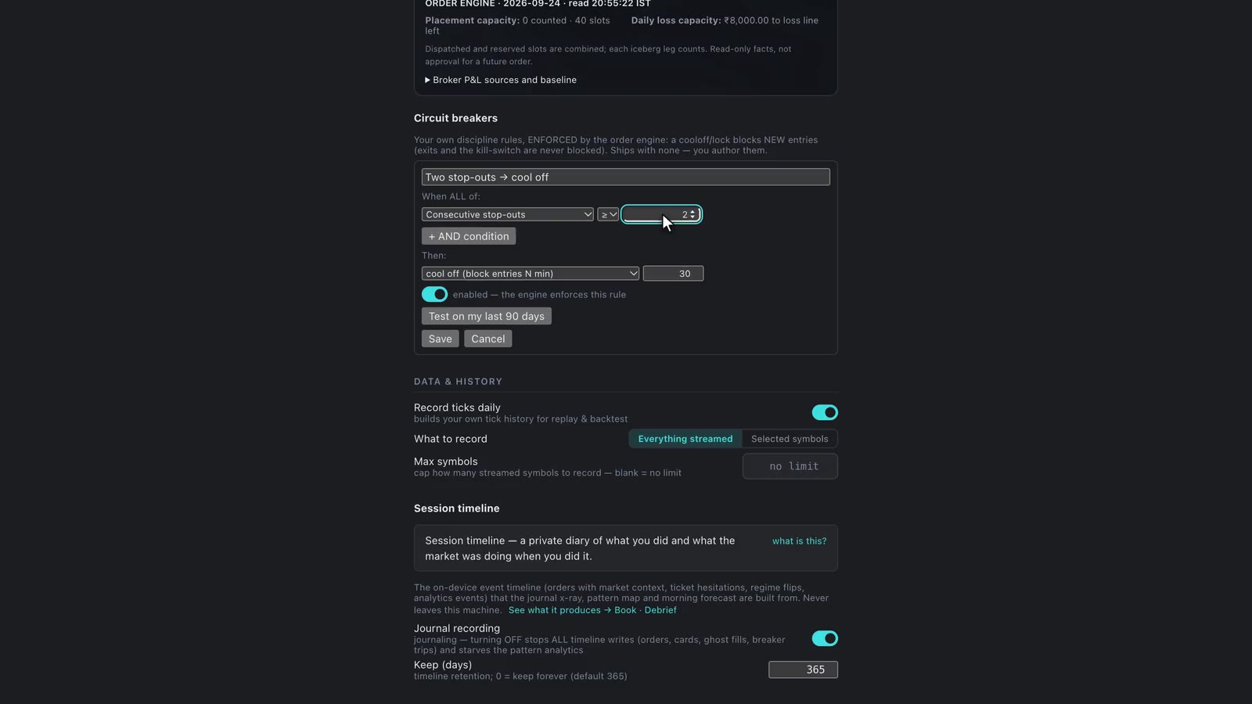Click the stepper arrows on threshold value 2

click(693, 214)
